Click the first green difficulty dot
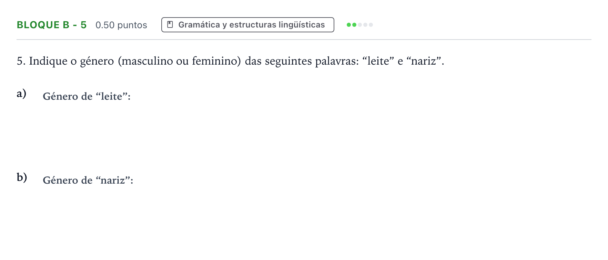Screen dimensions: 608x260 (349, 25)
